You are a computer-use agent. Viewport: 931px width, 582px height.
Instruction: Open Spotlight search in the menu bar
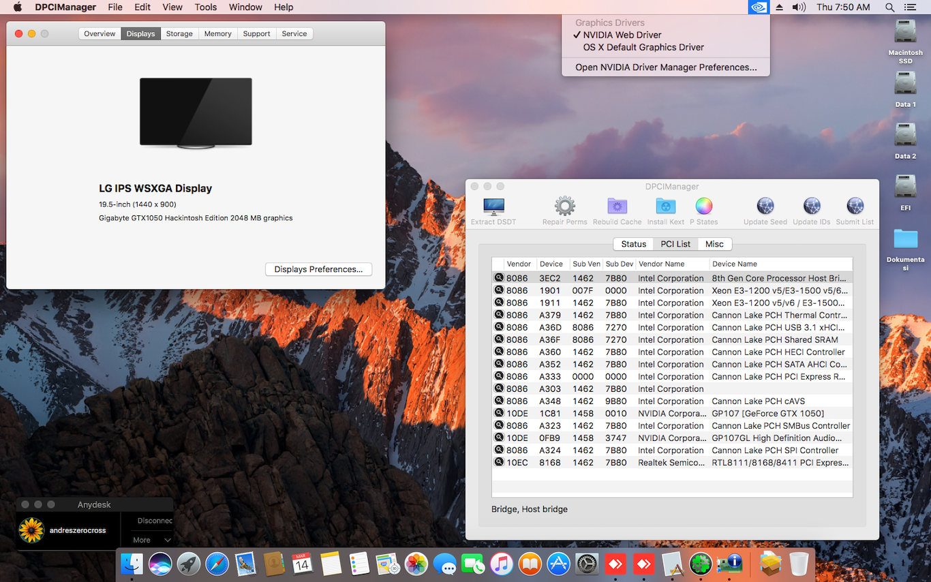click(x=889, y=7)
